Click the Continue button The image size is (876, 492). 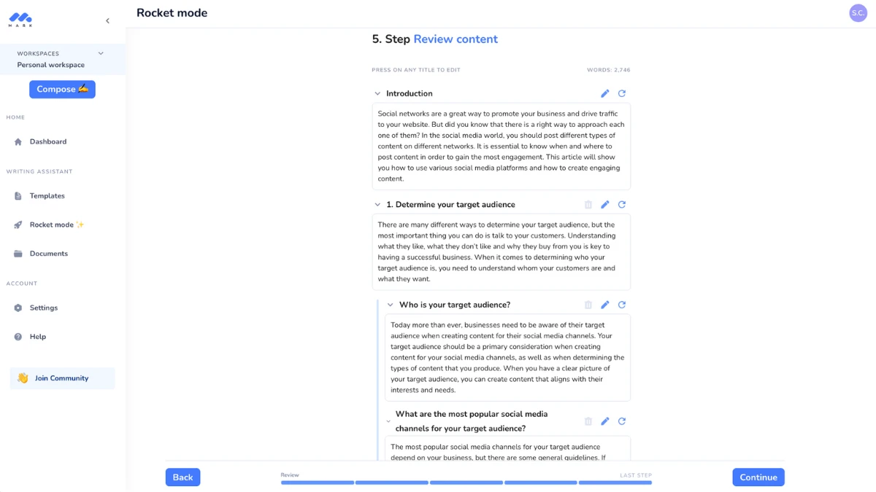758,477
